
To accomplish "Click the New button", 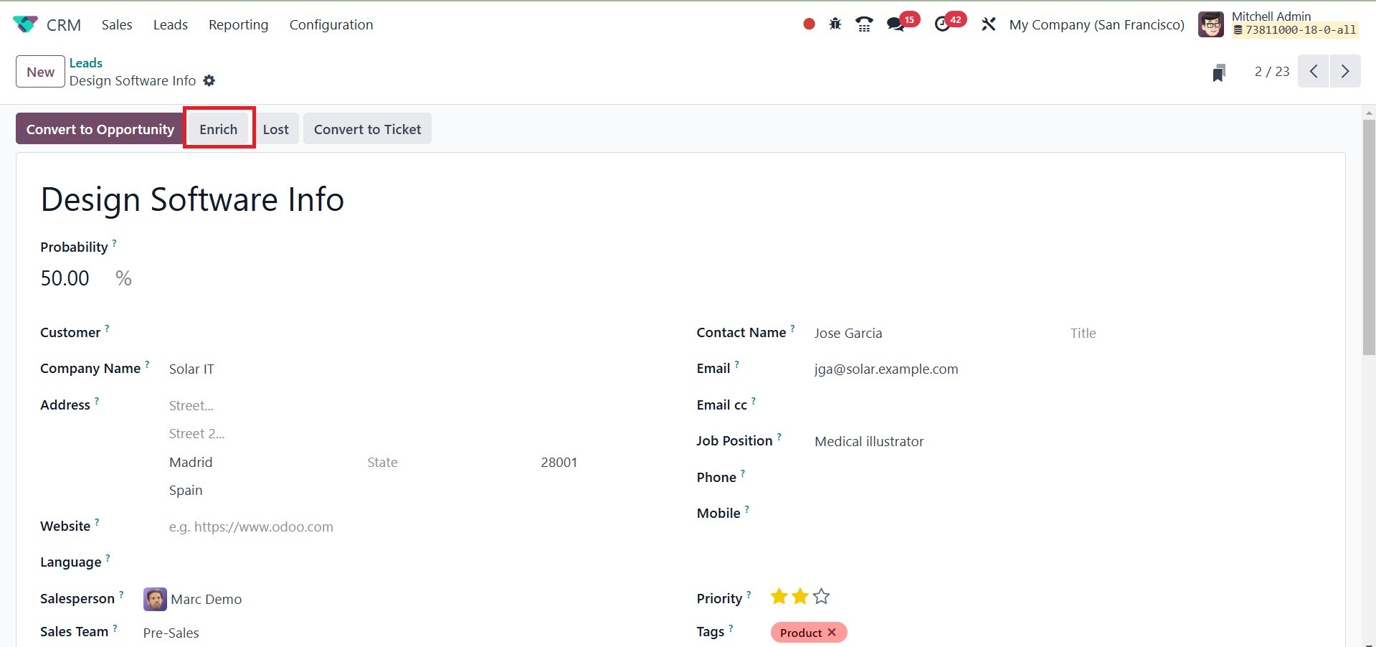I will point(40,72).
